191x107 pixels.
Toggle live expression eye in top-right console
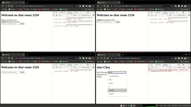tap(170, 15)
